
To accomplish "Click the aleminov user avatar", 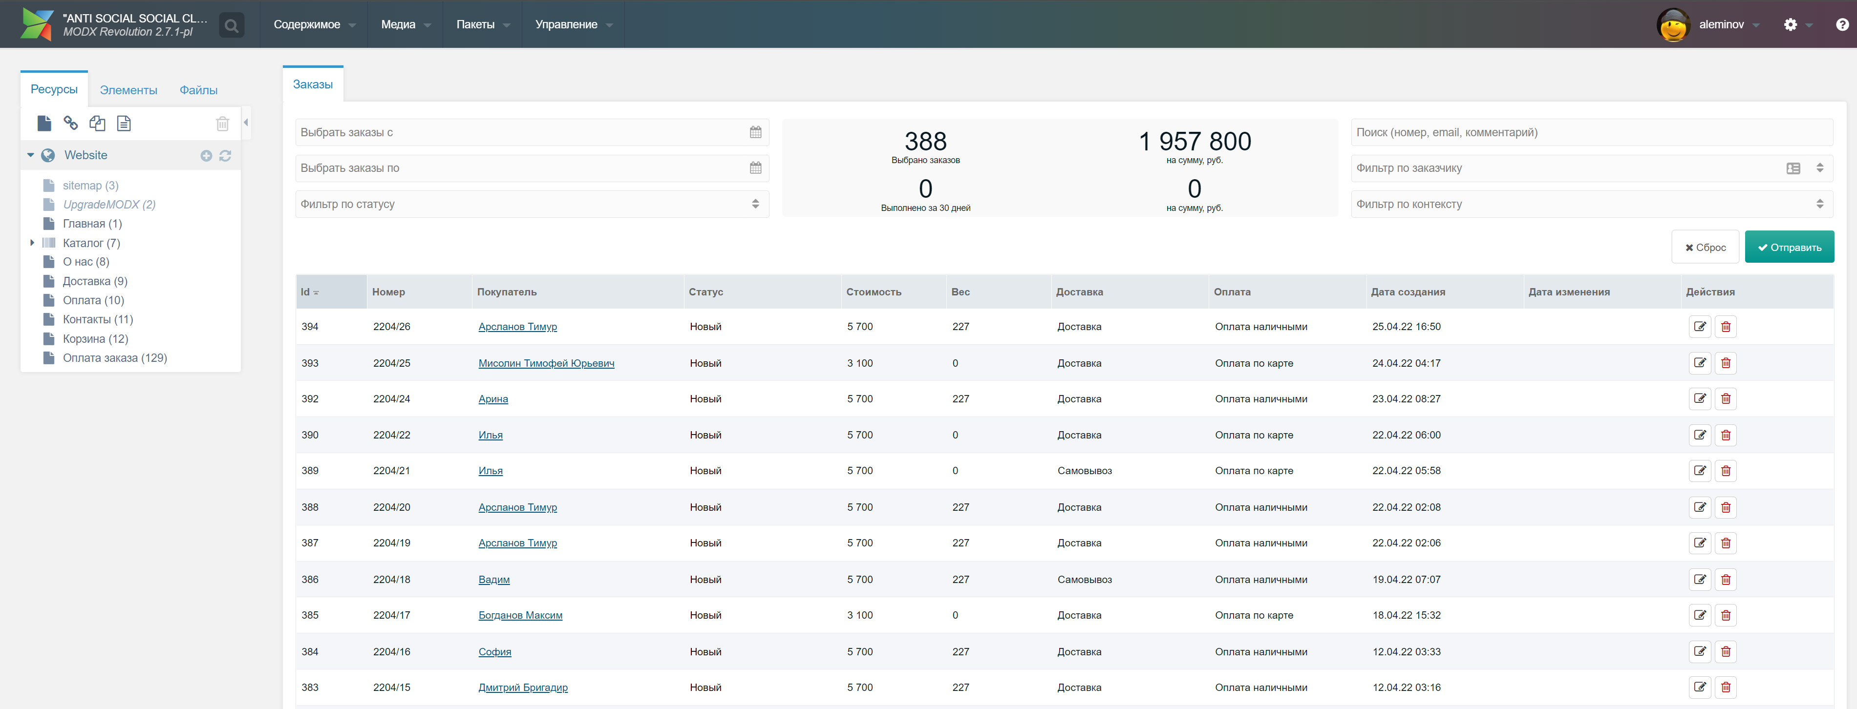I will click(x=1673, y=24).
